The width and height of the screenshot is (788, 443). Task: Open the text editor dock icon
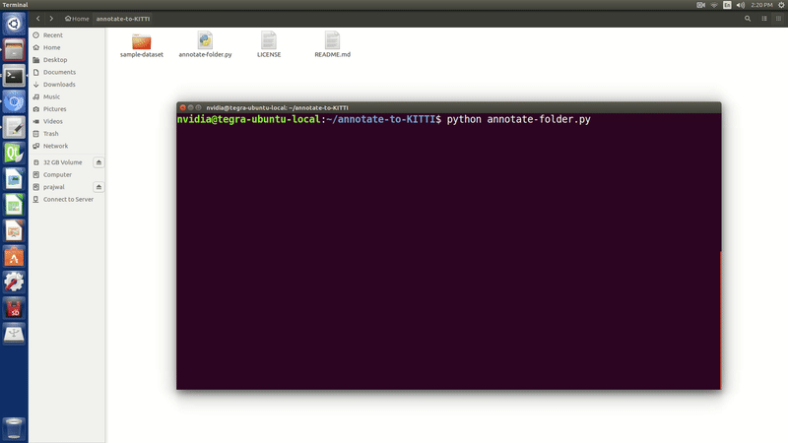click(14, 128)
